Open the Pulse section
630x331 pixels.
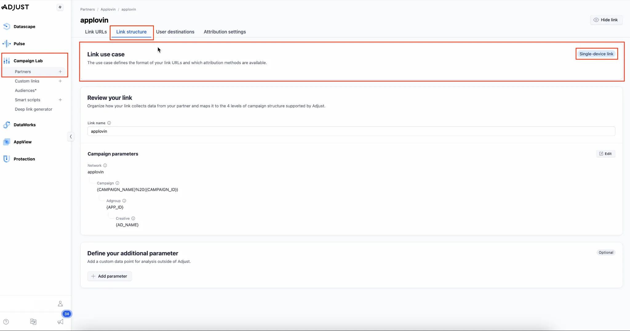coord(19,44)
